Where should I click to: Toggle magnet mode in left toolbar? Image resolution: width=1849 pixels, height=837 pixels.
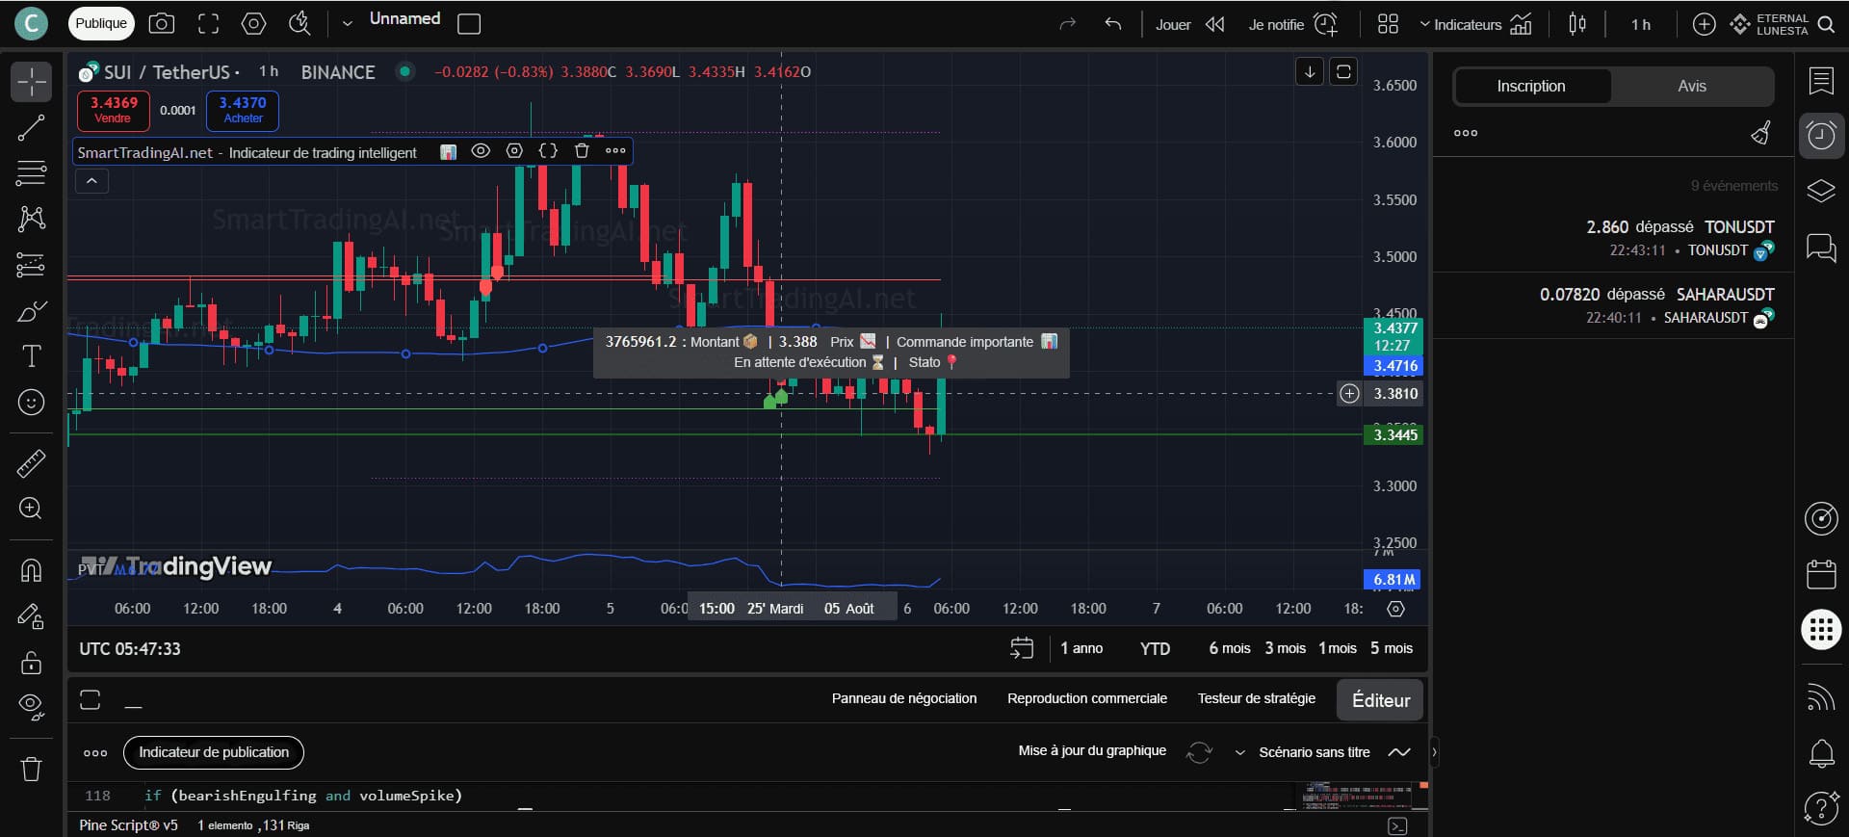pyautogui.click(x=31, y=570)
